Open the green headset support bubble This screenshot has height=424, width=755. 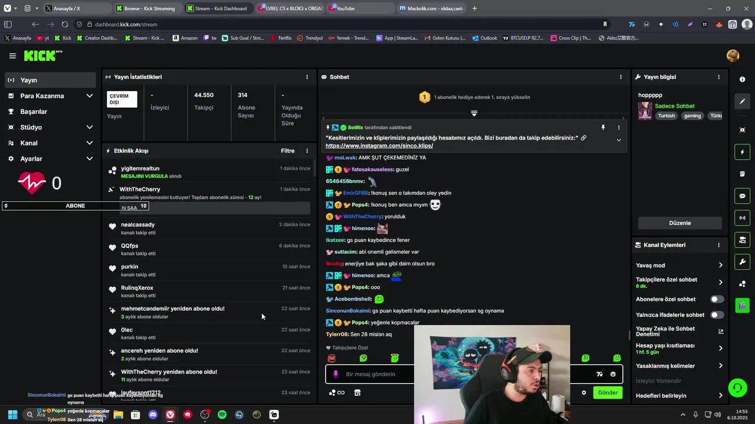(x=737, y=387)
